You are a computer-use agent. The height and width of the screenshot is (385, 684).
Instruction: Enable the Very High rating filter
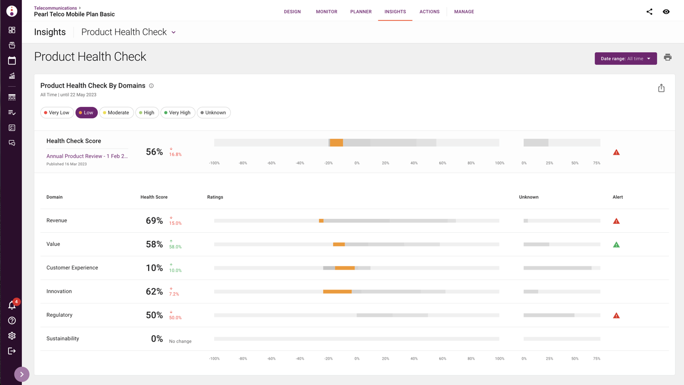point(177,112)
